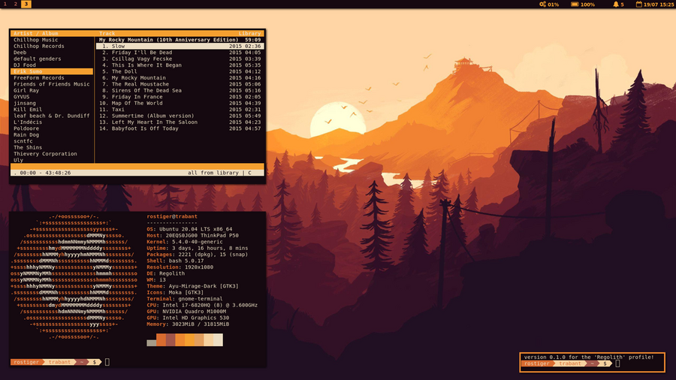The width and height of the screenshot is (676, 380).
Task: Select The Shins in artist list
Action: 29,147
